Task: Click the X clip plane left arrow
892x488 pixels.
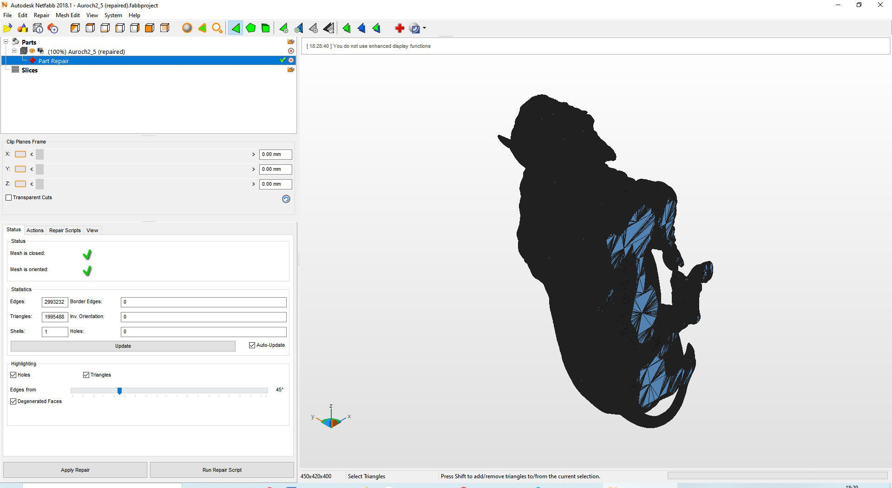Action: pyautogui.click(x=32, y=154)
